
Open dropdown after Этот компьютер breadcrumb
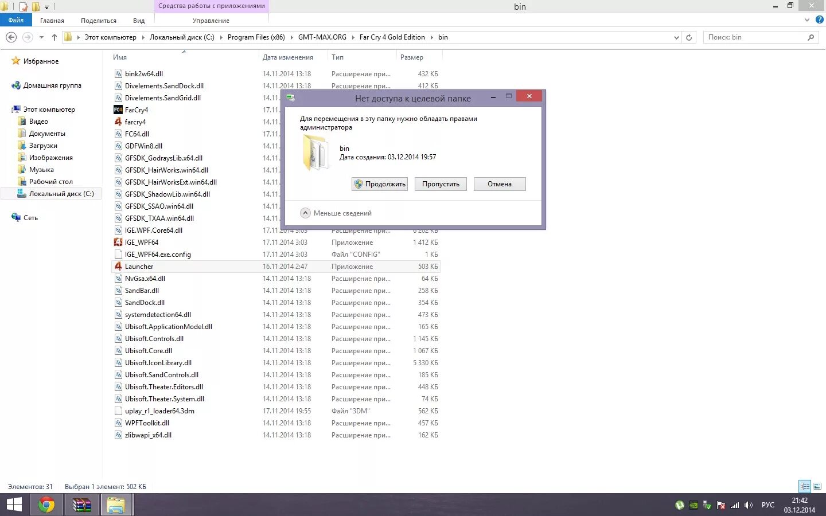pyautogui.click(x=143, y=37)
